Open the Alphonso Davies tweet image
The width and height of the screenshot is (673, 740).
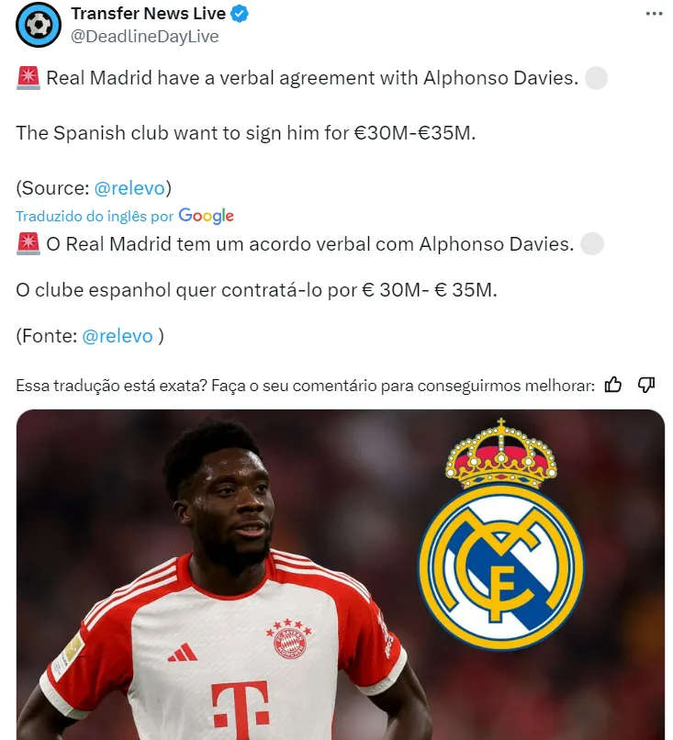coord(341,575)
